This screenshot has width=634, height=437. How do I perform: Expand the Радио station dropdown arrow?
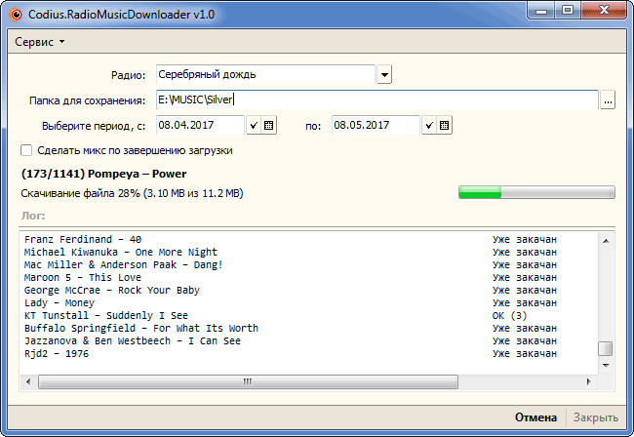384,75
